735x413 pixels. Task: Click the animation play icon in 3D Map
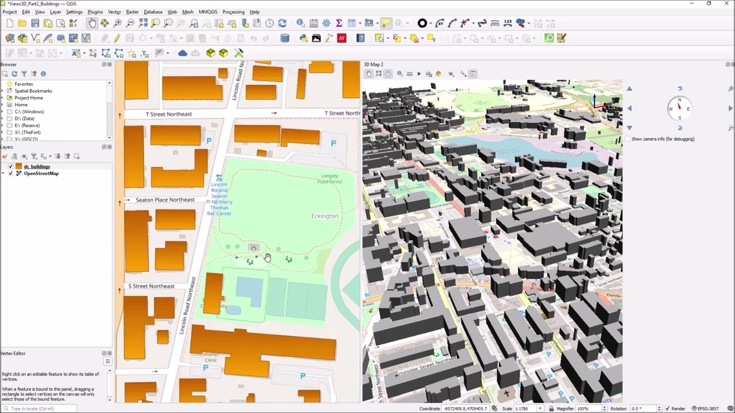(x=419, y=73)
